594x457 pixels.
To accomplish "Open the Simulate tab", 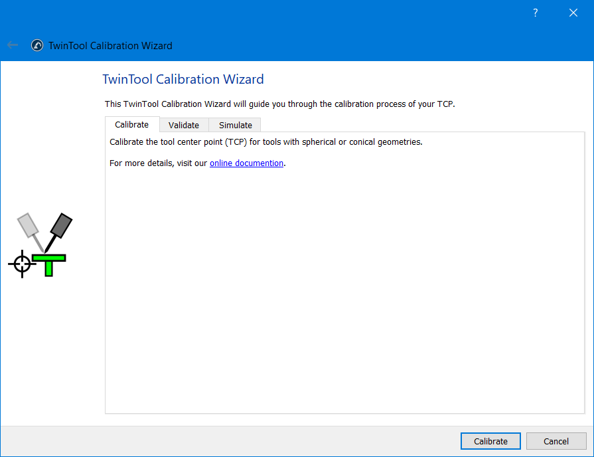I will tap(234, 125).
